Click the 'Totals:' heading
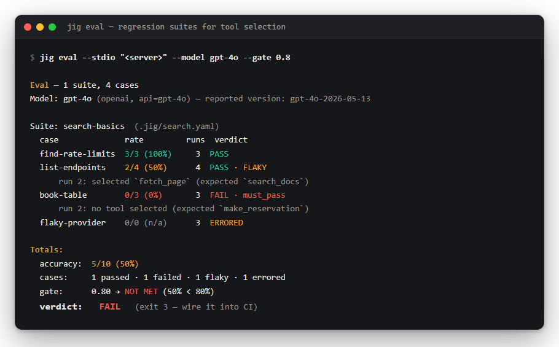This screenshot has width=559, height=347. point(46,250)
